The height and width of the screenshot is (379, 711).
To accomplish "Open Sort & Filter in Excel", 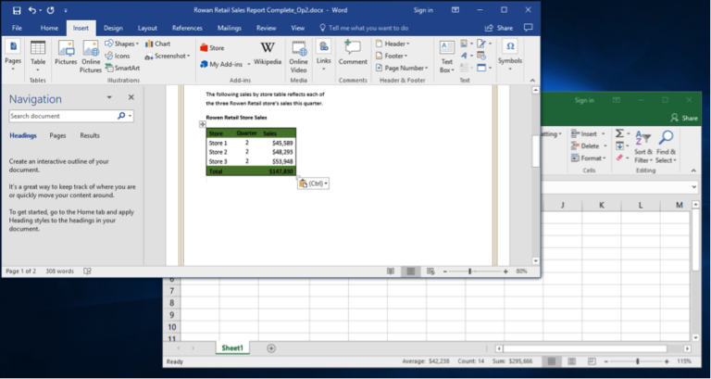I will 643,147.
